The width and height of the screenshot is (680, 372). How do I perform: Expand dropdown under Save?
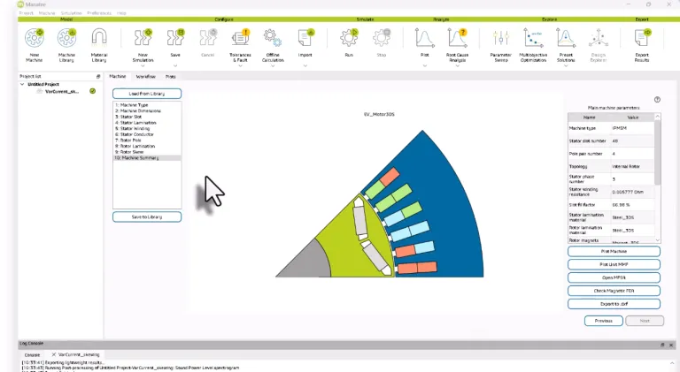[x=175, y=65]
